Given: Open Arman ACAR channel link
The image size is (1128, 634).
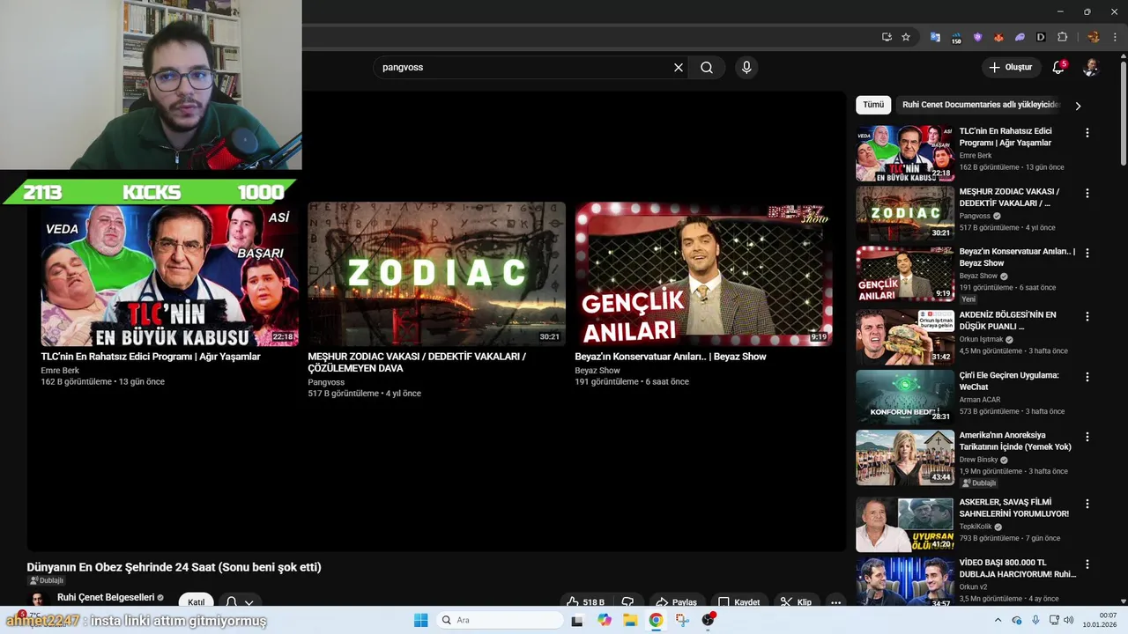Looking at the screenshot, I should click(x=980, y=400).
